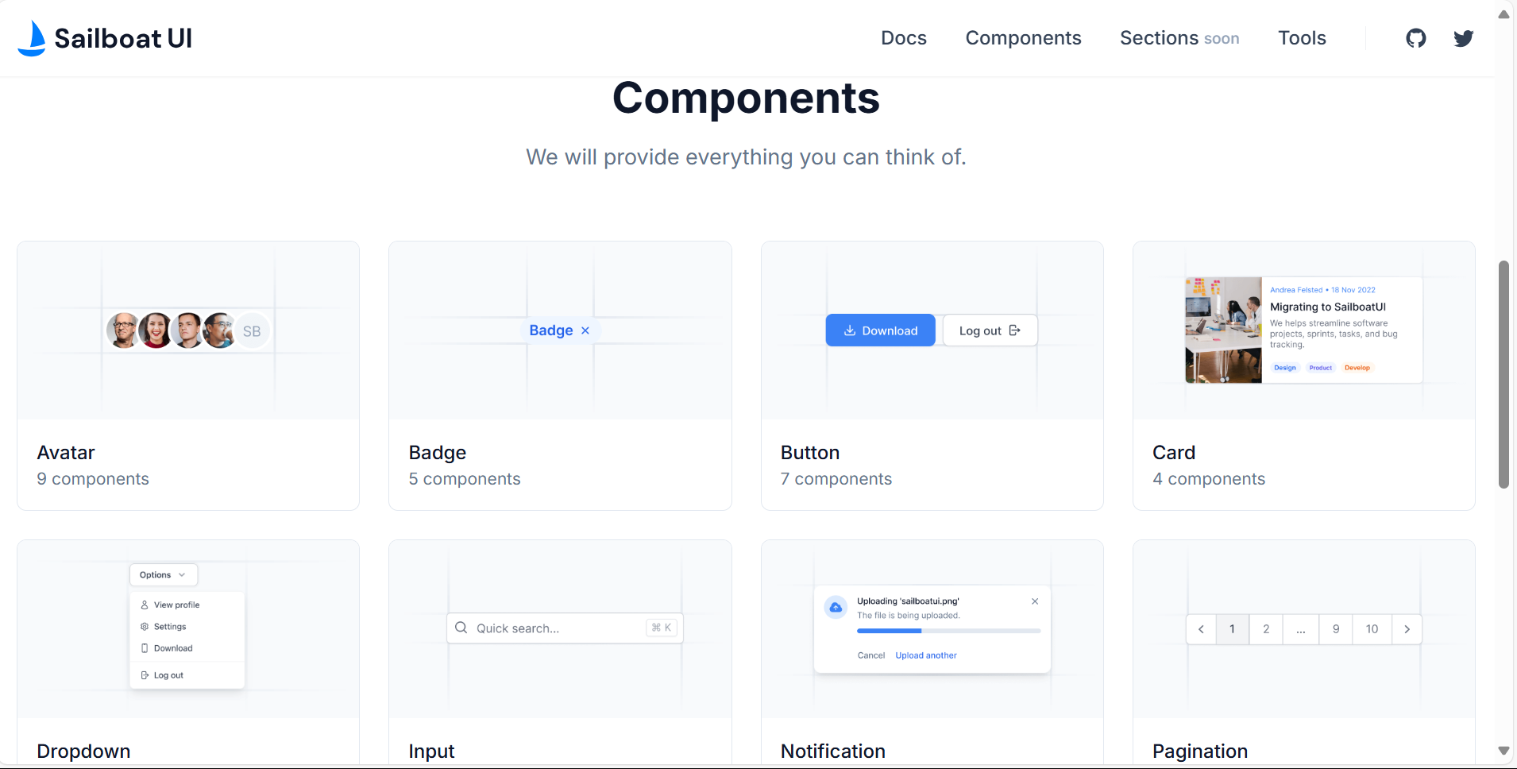Viewport: 1517px width, 769px height.
Task: Click the 'Andrea Felsted' author text
Action: point(1296,290)
